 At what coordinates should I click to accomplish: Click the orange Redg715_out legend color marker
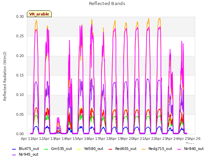pos(143,149)
